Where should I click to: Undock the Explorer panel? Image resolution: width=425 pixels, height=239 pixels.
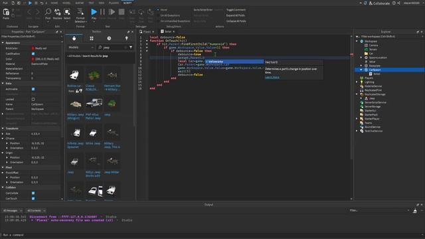pyautogui.click(x=418, y=32)
